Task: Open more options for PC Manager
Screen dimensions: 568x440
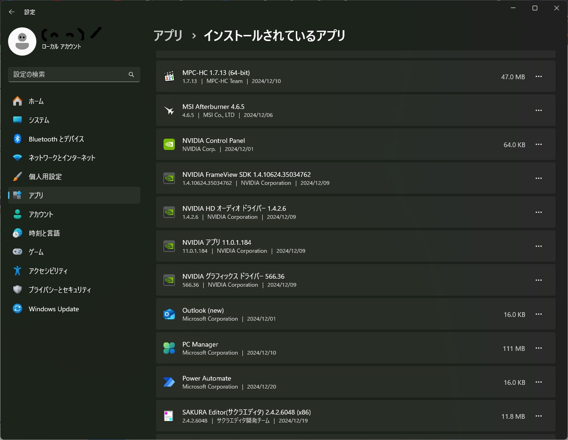Action: 539,348
